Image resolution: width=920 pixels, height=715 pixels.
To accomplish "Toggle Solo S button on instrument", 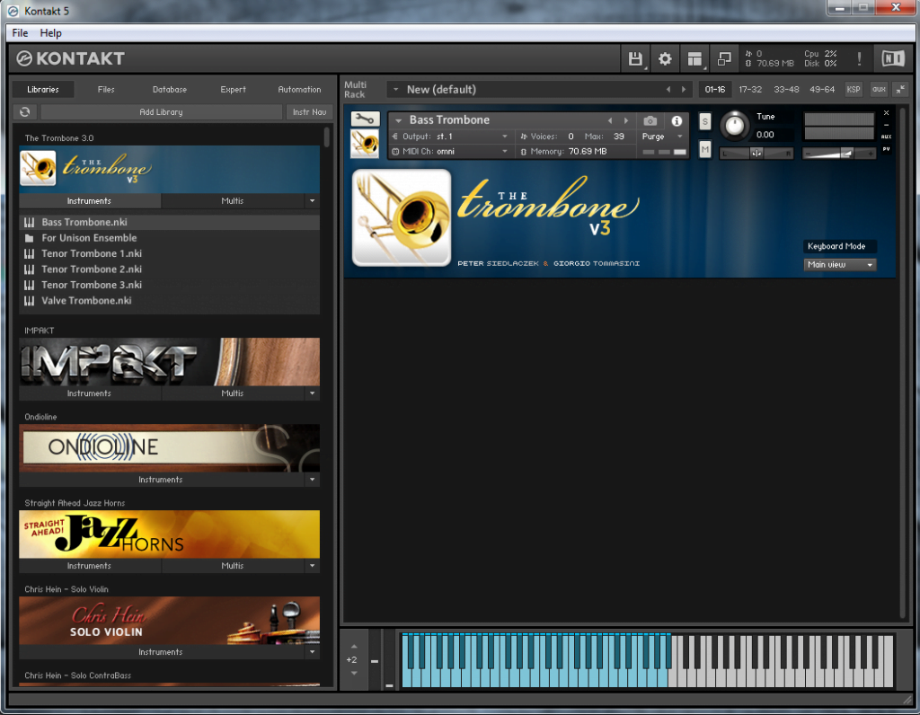I will coord(704,121).
